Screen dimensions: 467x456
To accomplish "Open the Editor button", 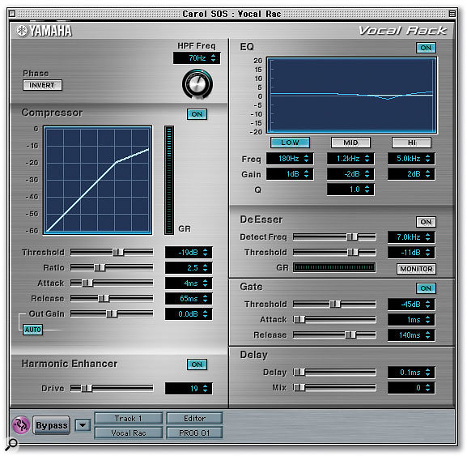I will tap(194, 418).
